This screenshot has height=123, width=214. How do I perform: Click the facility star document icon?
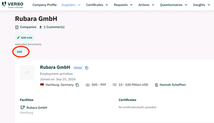pyautogui.click(x=23, y=108)
